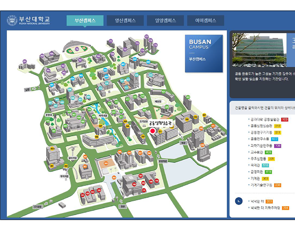Open the 아미캠퍼스 tab
The image size is (295, 230).
(x=205, y=21)
